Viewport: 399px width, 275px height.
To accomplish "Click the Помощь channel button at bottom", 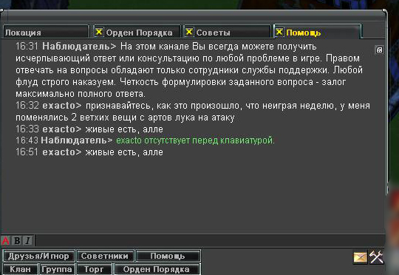I will point(168,256).
